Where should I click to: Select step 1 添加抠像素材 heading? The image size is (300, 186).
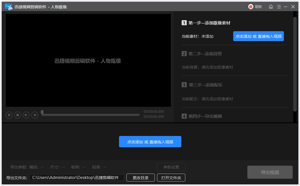[206, 23]
